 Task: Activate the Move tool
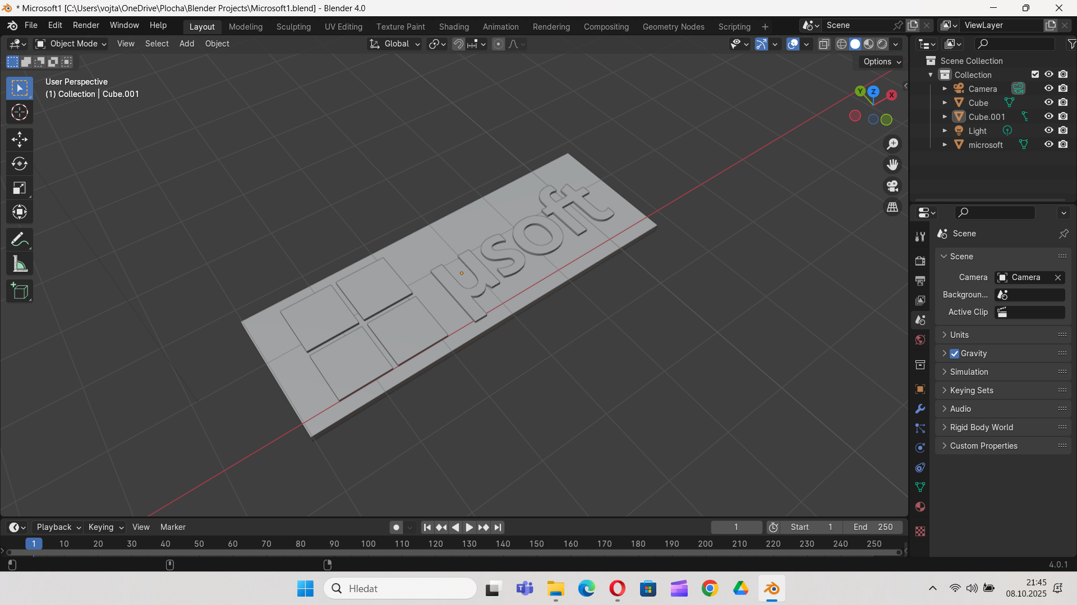coord(20,139)
